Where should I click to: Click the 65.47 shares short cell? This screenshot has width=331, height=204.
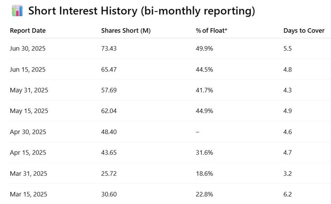tap(109, 70)
